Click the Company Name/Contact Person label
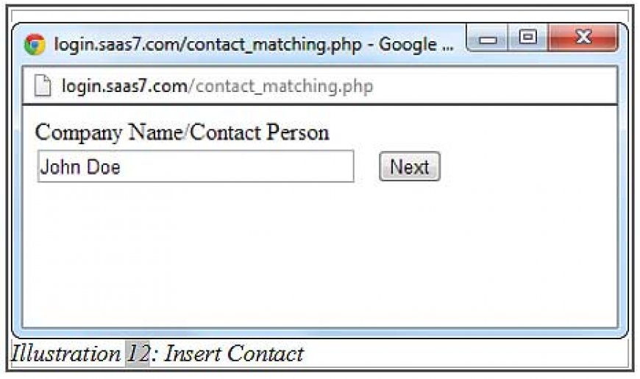This screenshot has height=379, width=640. coord(182,132)
